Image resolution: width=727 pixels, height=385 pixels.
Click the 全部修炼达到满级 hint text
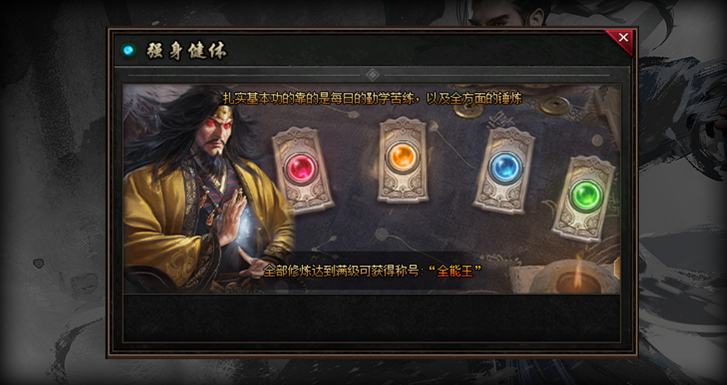313,271
